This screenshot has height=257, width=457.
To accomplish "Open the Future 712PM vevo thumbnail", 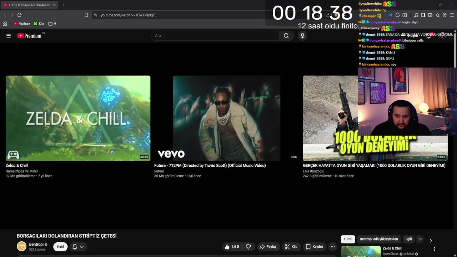I will (x=226, y=118).
